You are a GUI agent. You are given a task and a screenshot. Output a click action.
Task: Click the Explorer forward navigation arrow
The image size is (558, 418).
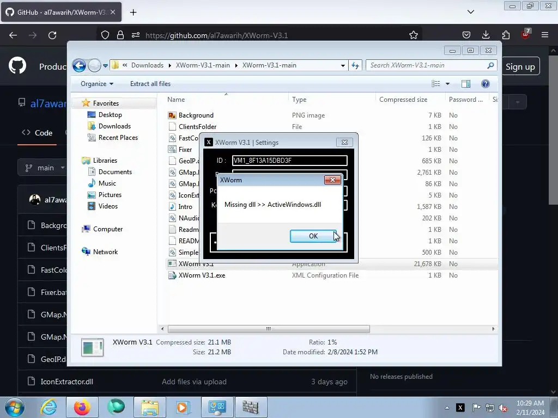(x=94, y=65)
